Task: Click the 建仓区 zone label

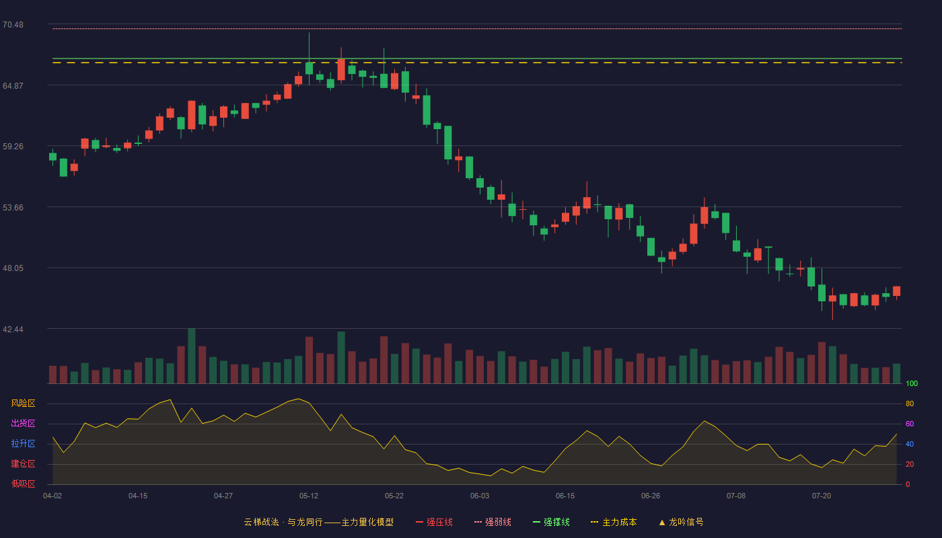Action: pos(23,464)
